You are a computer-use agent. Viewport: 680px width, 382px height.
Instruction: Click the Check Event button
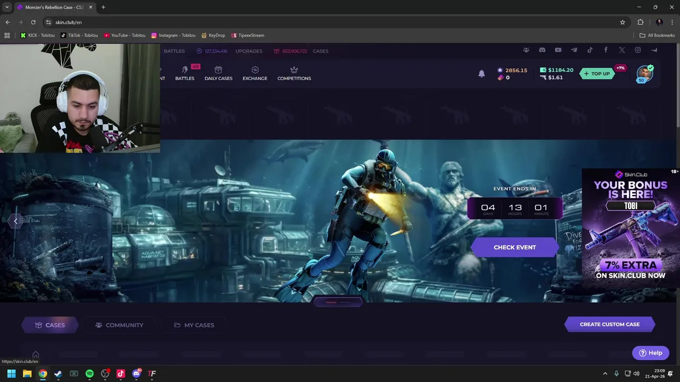(515, 247)
